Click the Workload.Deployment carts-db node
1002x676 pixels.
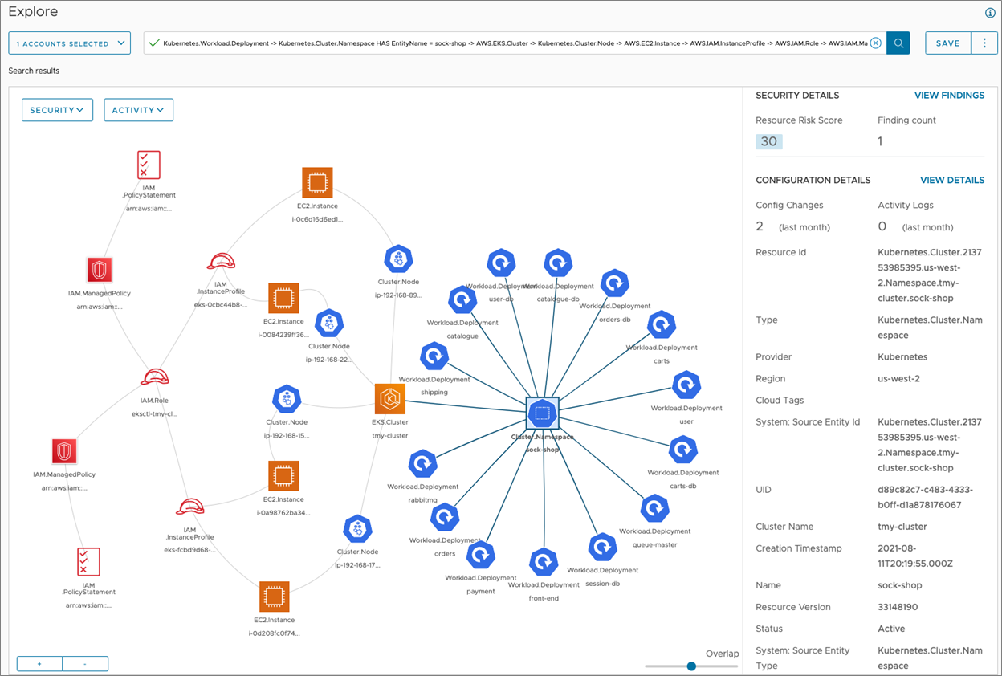pos(682,449)
